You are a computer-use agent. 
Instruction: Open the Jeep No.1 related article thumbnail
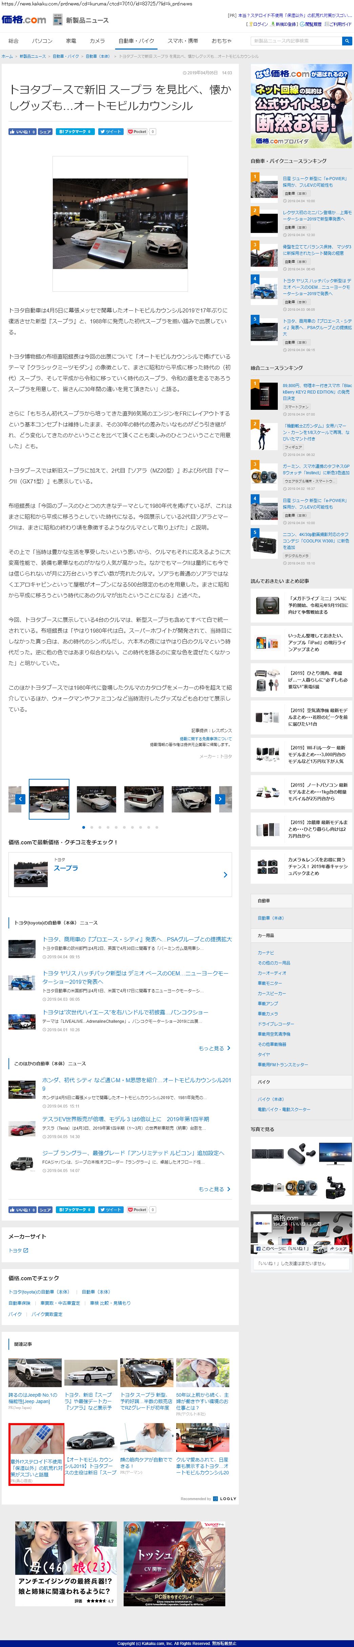[x=35, y=1372]
